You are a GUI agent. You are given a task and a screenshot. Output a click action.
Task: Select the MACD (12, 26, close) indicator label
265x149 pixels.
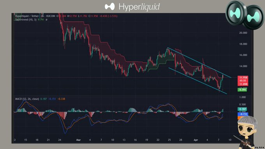[x=27, y=99]
